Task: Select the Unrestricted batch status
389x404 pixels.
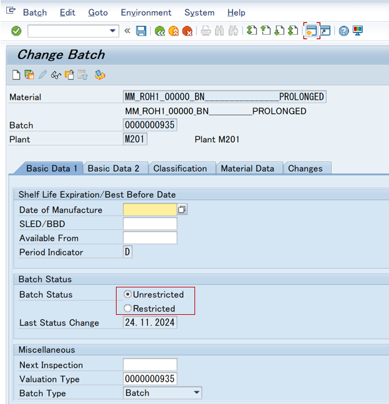Action: [x=128, y=294]
